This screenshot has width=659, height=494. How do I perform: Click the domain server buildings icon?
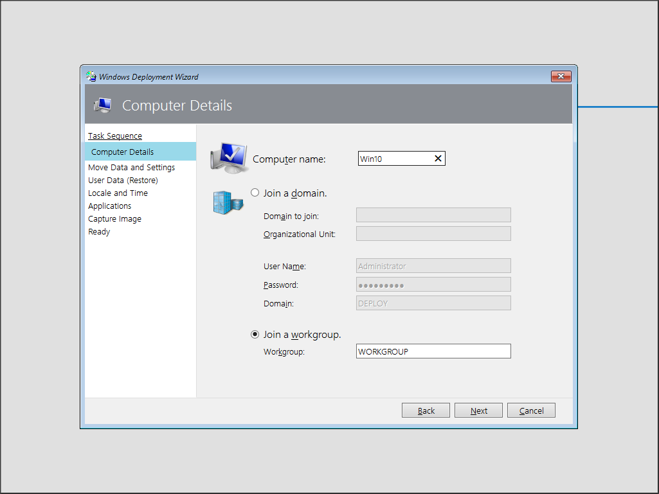coord(228,202)
